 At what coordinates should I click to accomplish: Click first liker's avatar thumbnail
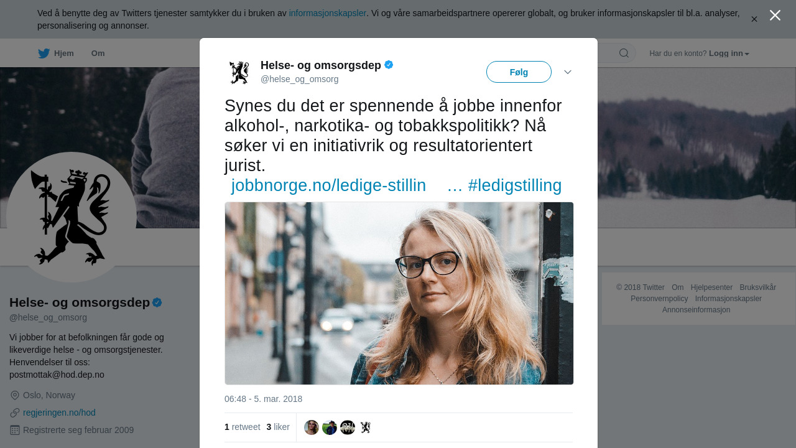[x=312, y=427]
